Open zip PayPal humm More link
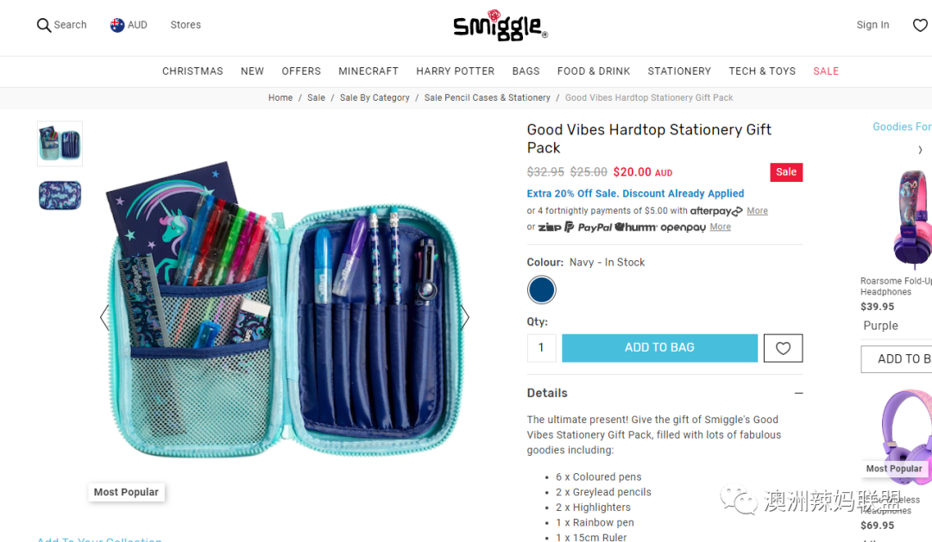Viewport: 932px width, 542px height. [x=721, y=227]
